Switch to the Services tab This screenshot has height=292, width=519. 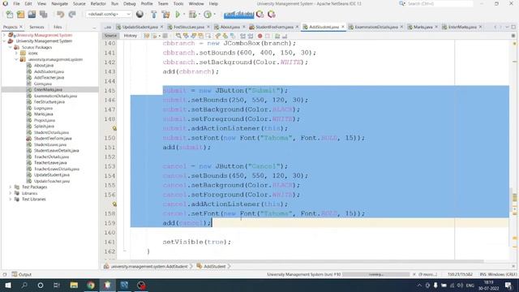[36, 27]
